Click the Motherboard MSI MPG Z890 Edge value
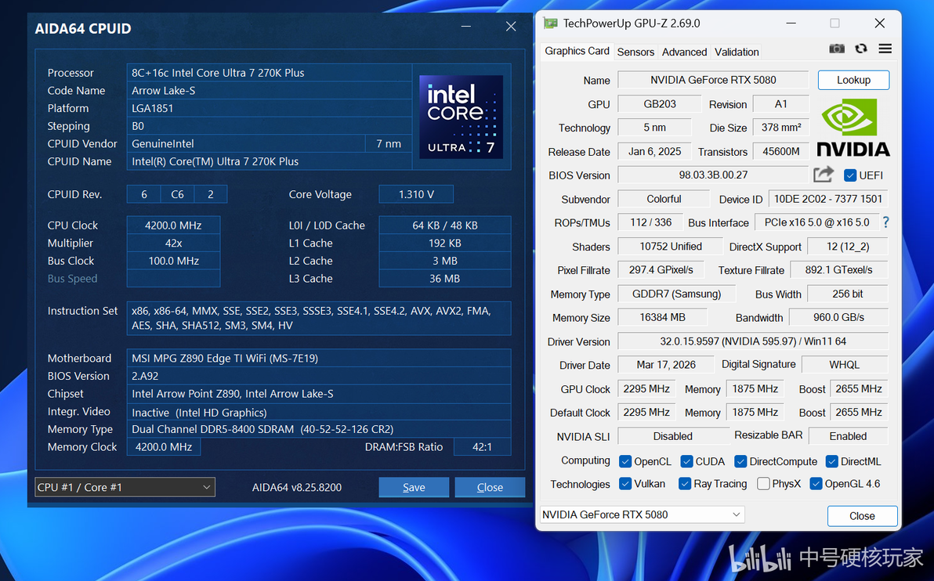Image resolution: width=934 pixels, height=581 pixels. 319,359
